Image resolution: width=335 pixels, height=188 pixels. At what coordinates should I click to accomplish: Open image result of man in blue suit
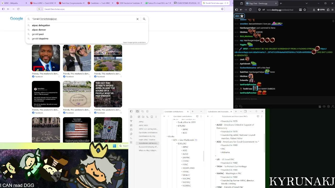click(x=46, y=58)
